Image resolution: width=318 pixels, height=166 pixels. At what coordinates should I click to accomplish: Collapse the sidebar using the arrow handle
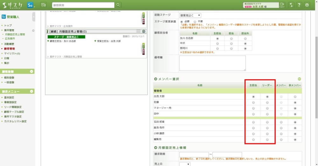coord(34,17)
